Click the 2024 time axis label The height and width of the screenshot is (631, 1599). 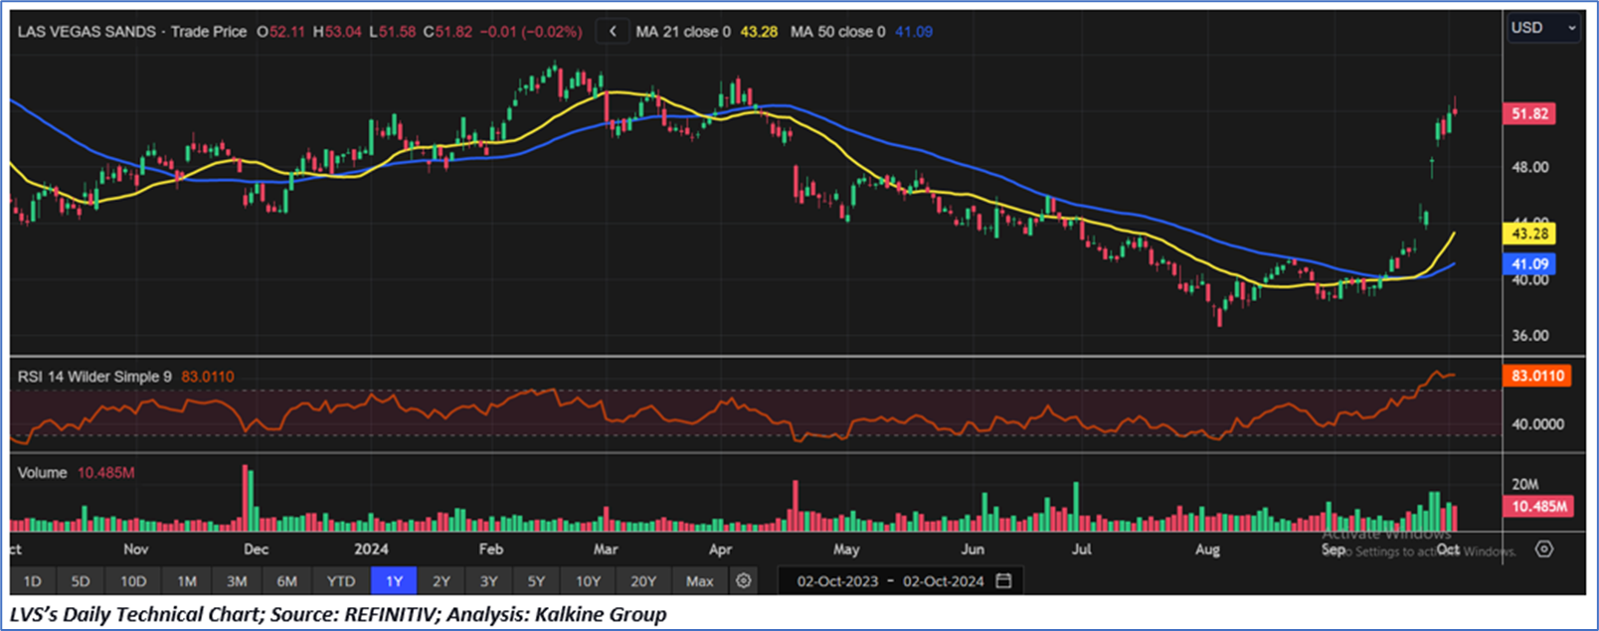click(372, 550)
